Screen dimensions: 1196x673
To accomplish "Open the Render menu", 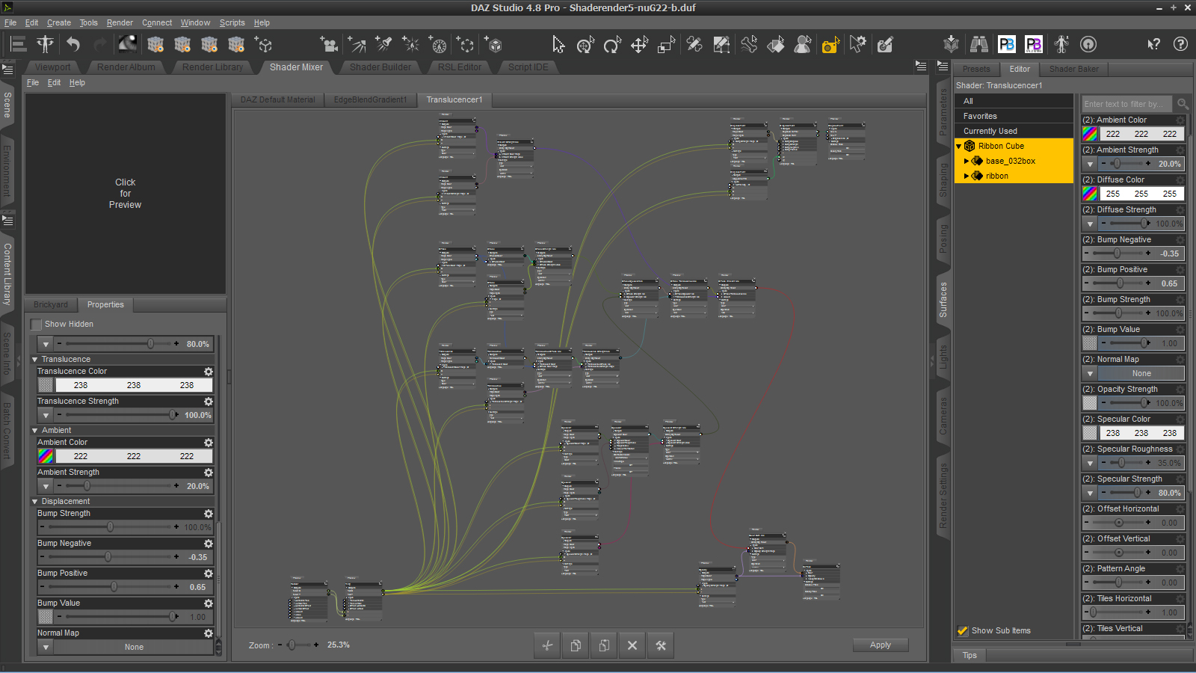I will (120, 22).
